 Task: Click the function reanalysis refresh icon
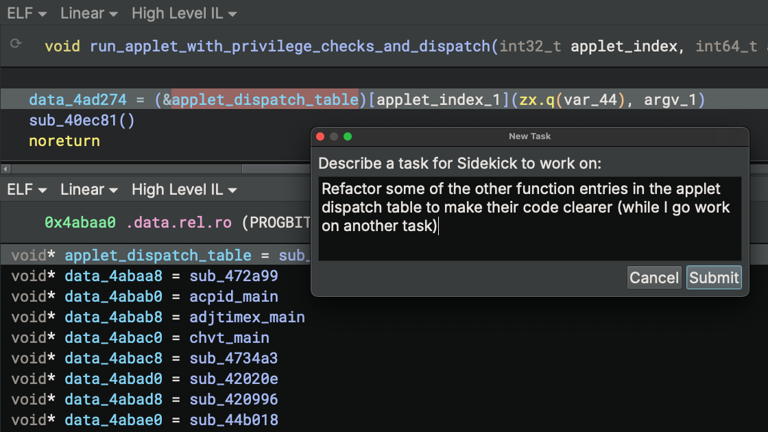click(x=15, y=43)
